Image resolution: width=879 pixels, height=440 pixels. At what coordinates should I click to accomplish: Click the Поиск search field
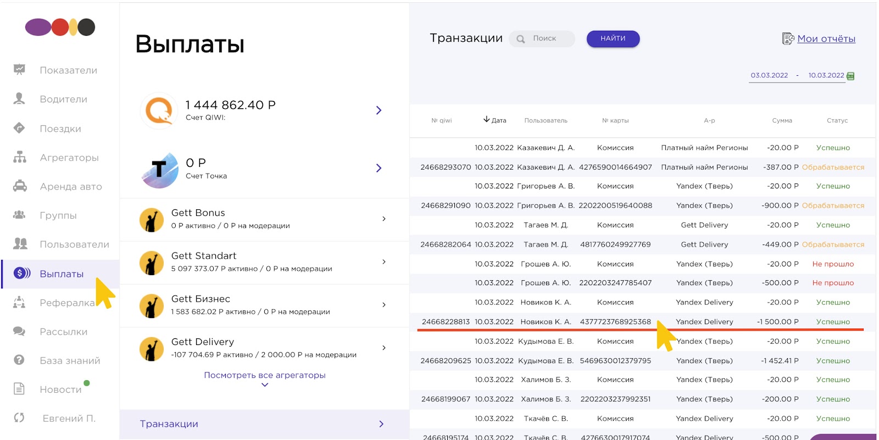click(x=542, y=38)
